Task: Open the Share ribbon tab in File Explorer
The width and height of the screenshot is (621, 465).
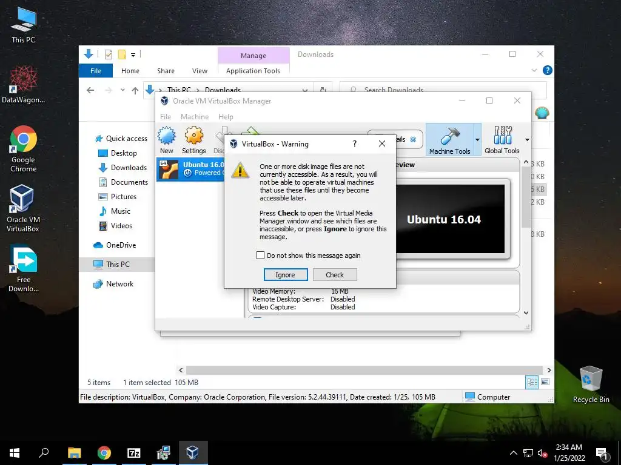Action: [166, 71]
